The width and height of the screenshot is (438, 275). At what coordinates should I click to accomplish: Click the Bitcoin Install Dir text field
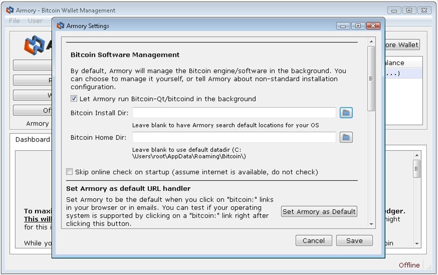(234, 112)
